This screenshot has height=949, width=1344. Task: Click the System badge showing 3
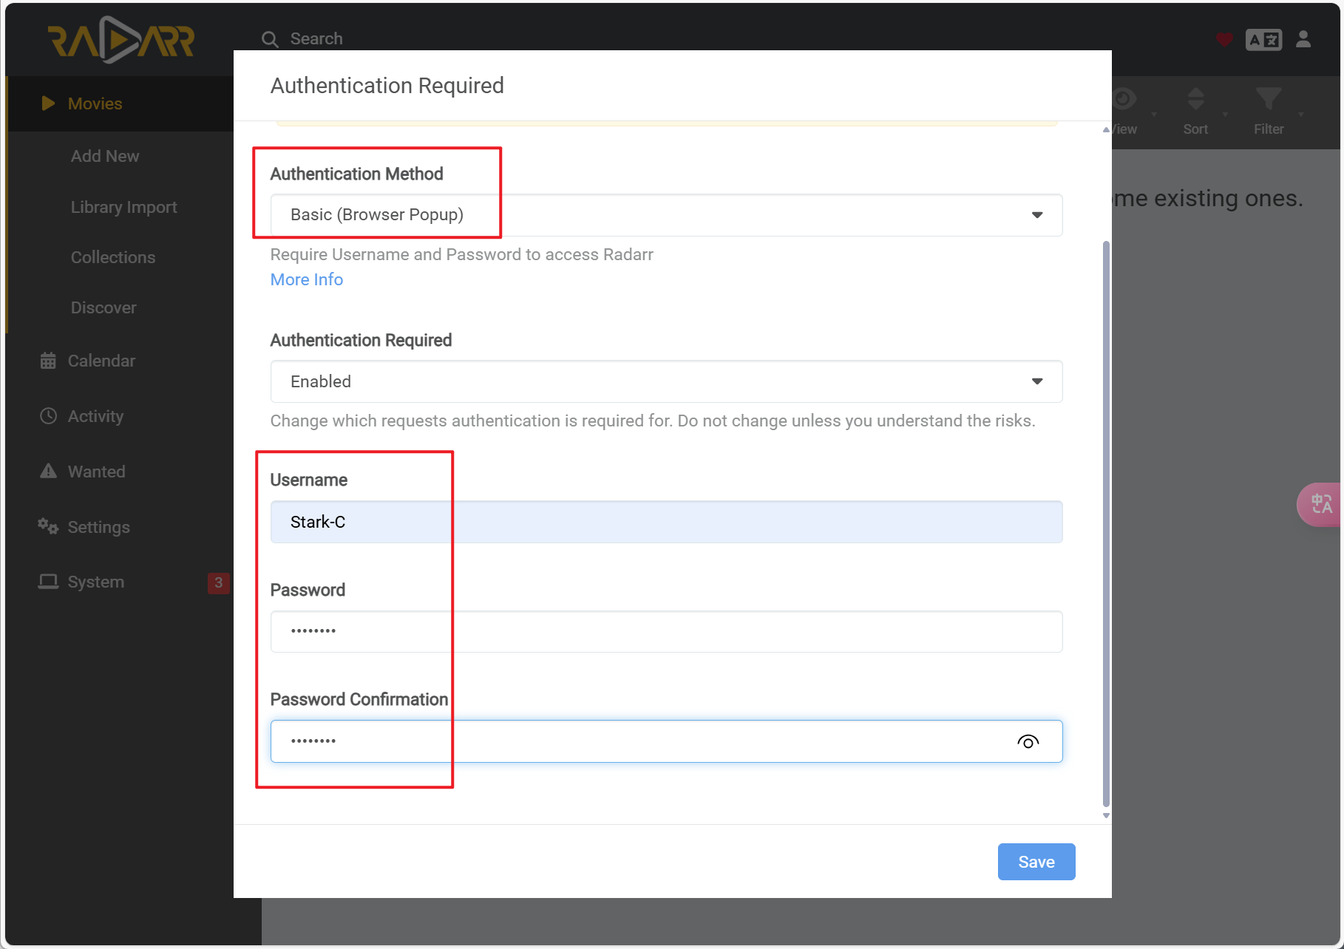(x=218, y=582)
